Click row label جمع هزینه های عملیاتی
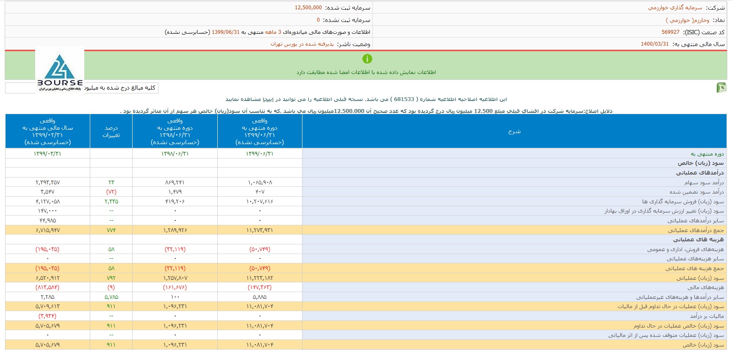The width and height of the screenshot is (732, 350). 695,268
